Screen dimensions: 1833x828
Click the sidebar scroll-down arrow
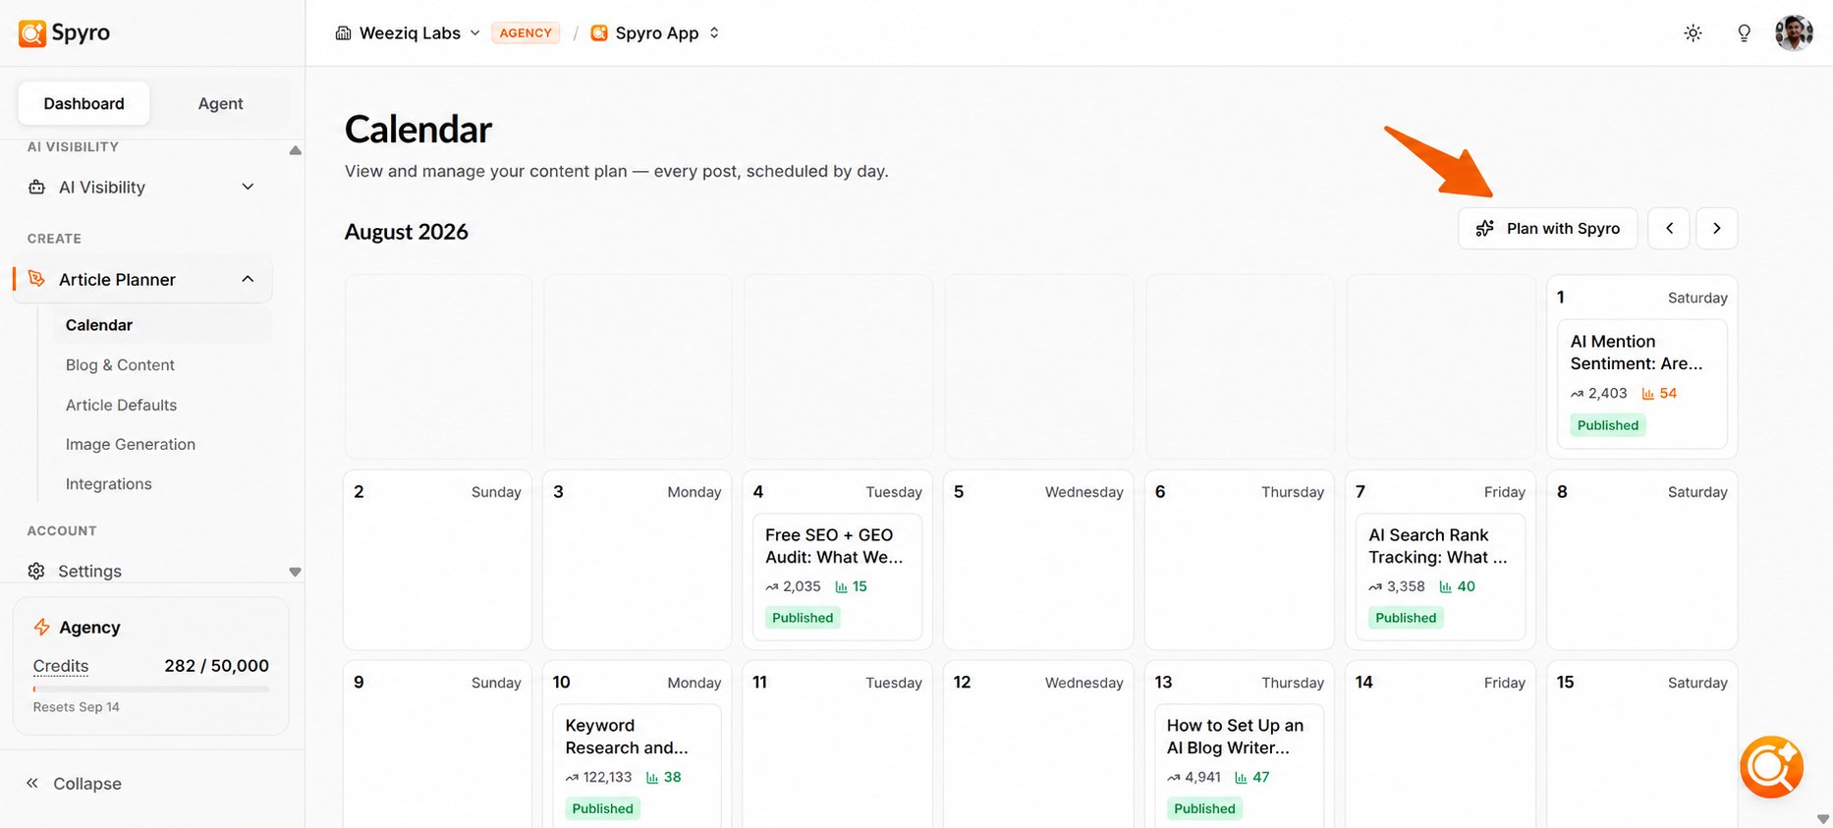(x=295, y=572)
